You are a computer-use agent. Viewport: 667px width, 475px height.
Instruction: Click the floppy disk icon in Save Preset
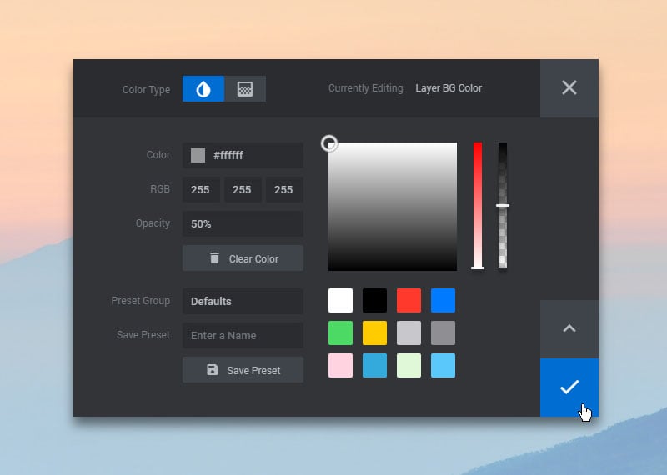pyautogui.click(x=213, y=369)
